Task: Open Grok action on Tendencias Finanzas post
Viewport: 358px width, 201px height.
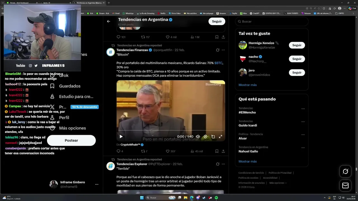Action: [x=218, y=50]
